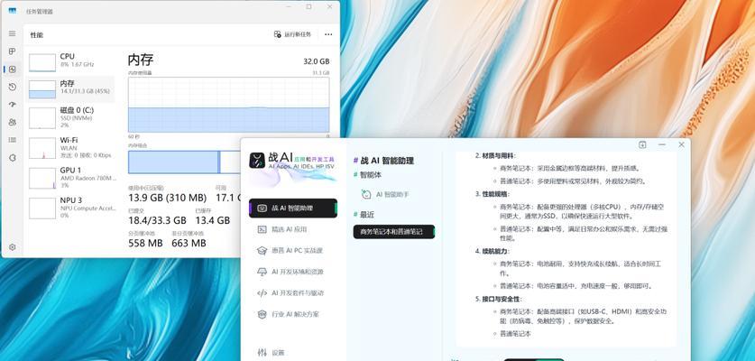755x361 pixels.
Task: Click the 5. 接口与安全性 heading in chat
Action: coord(499,299)
